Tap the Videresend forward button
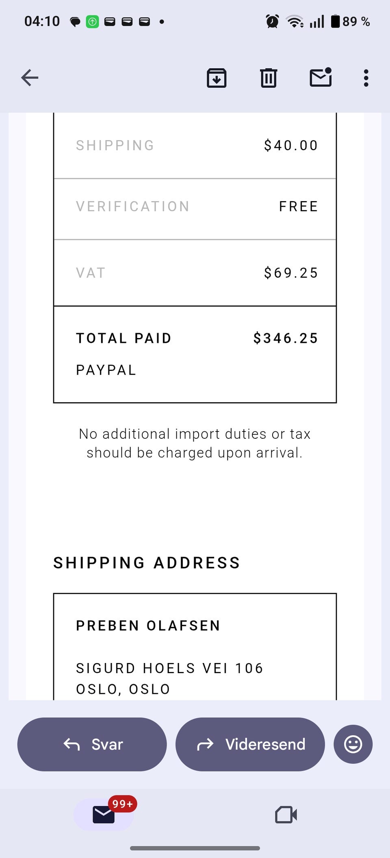The width and height of the screenshot is (390, 858). 250,744
